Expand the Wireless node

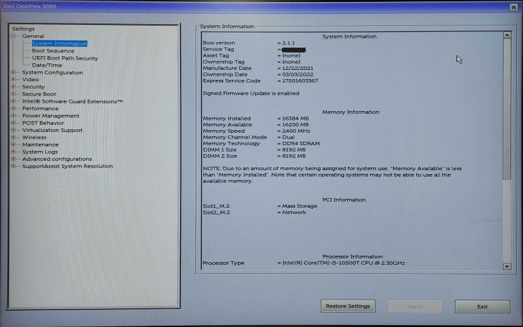click(x=13, y=137)
